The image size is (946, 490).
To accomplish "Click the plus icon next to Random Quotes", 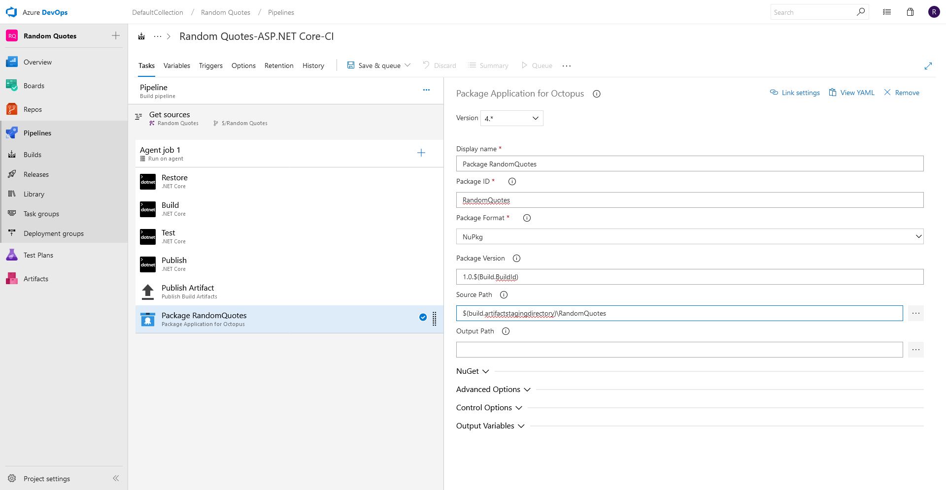I will 116,35.
